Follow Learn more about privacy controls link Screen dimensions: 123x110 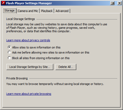[x=28, y=40]
